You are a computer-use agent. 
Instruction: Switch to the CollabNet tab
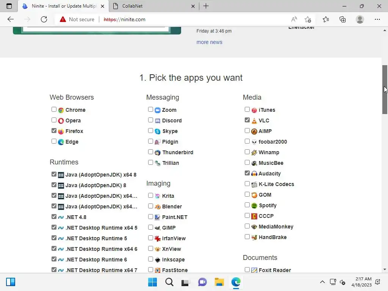[153, 6]
